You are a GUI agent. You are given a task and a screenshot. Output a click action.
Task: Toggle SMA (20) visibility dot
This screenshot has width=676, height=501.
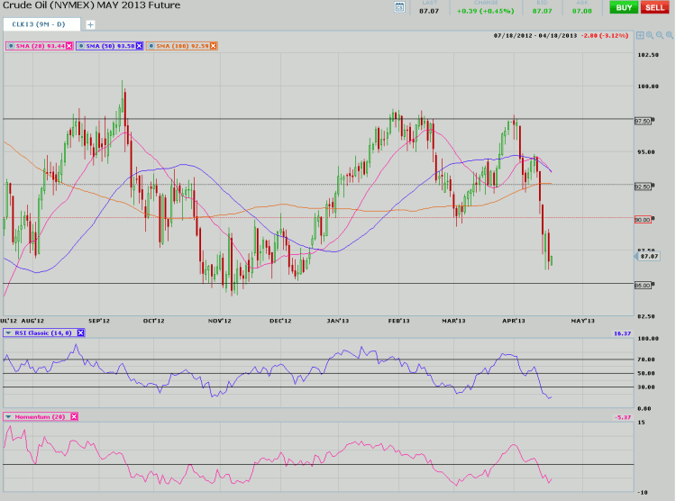[x=9, y=45]
